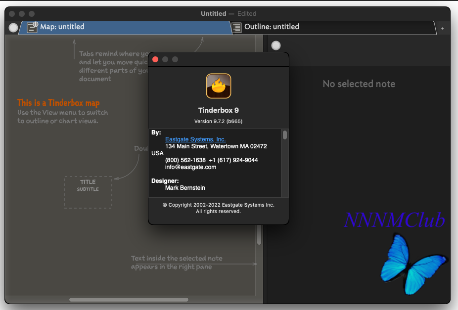
Task: Click the outline view icon in second tab
Action: point(237,27)
